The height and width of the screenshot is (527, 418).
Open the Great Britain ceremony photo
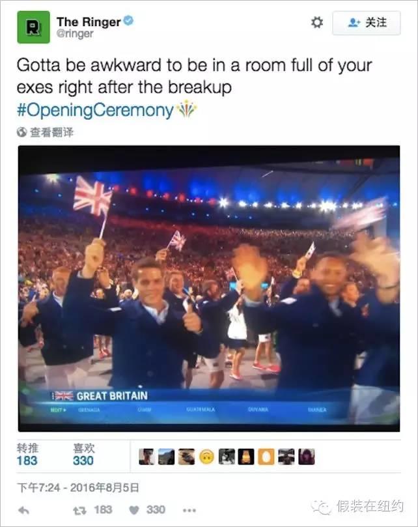pos(208,289)
